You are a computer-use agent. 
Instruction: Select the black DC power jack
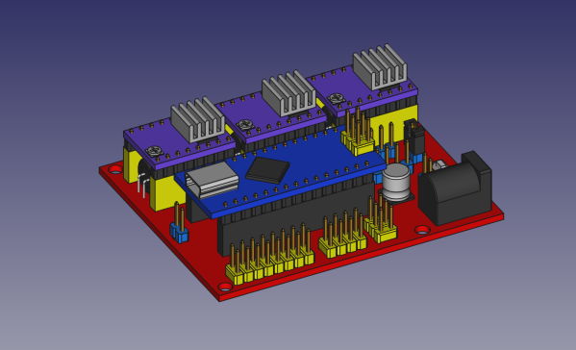pos(455,189)
